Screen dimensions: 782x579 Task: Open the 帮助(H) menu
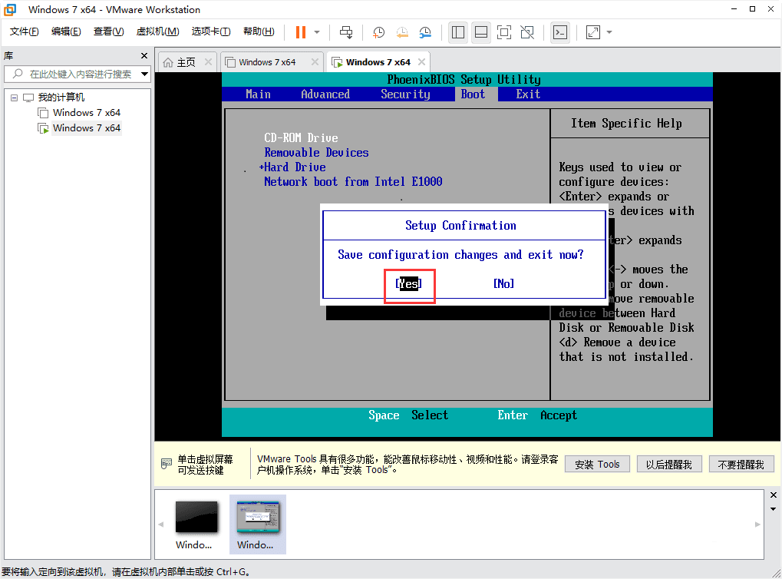[x=259, y=31]
